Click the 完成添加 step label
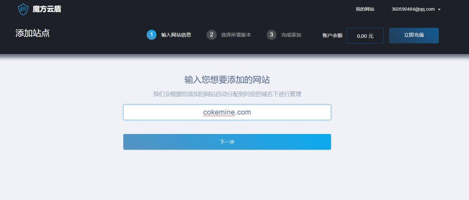Viewport: 469px width, 200px height. [x=291, y=35]
